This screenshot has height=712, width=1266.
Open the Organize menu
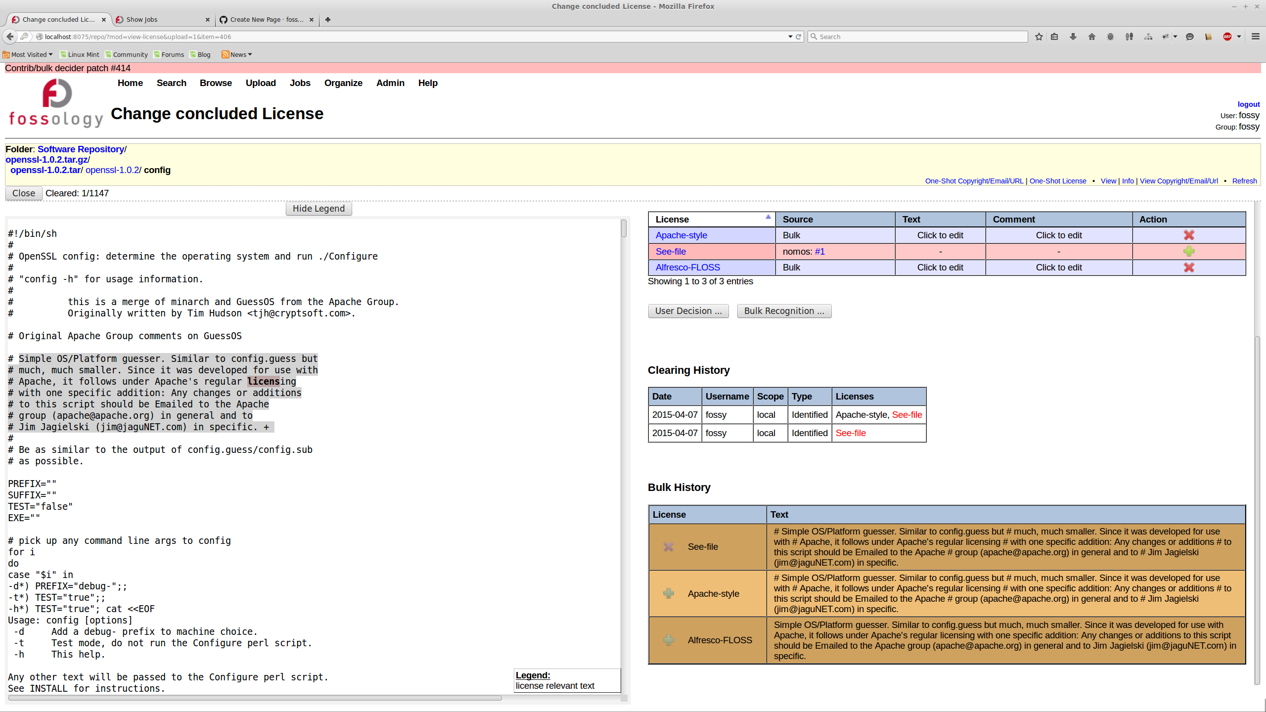coord(343,83)
